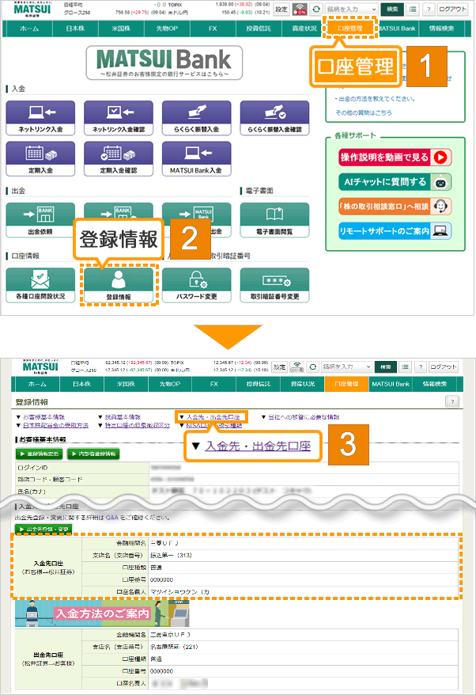Select ホーム tab in upper screenshot
Screen dimensions: 476x695
tap(29, 28)
